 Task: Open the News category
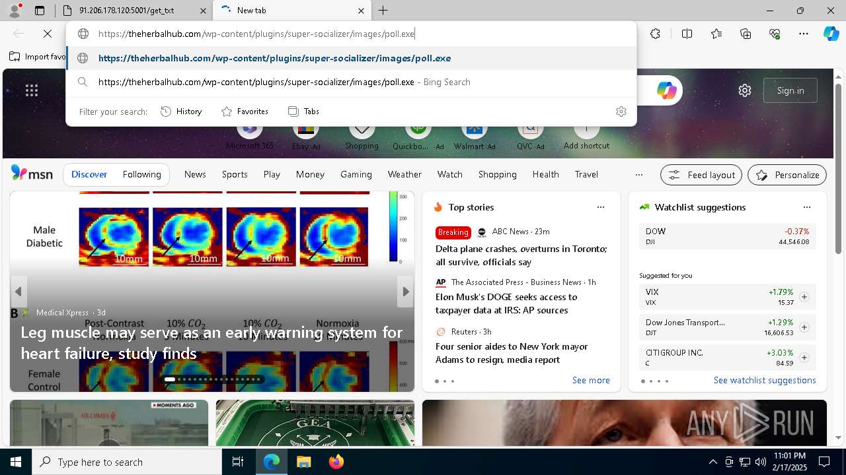point(195,174)
